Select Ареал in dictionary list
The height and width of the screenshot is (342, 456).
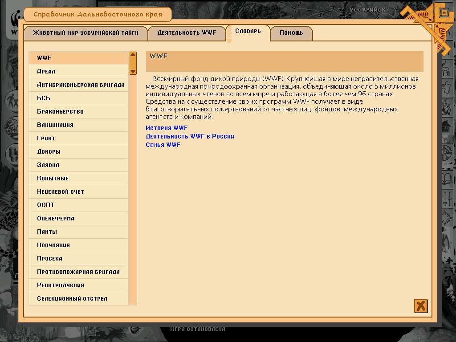click(x=78, y=71)
